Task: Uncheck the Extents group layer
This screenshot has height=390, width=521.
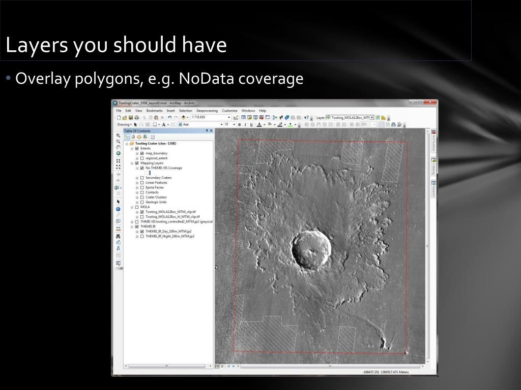Action: (137, 149)
